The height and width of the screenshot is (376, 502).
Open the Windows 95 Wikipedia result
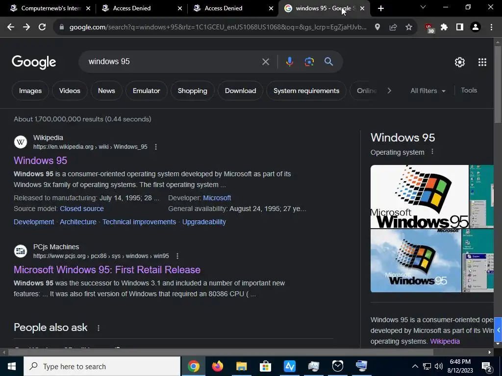pyautogui.click(x=40, y=161)
